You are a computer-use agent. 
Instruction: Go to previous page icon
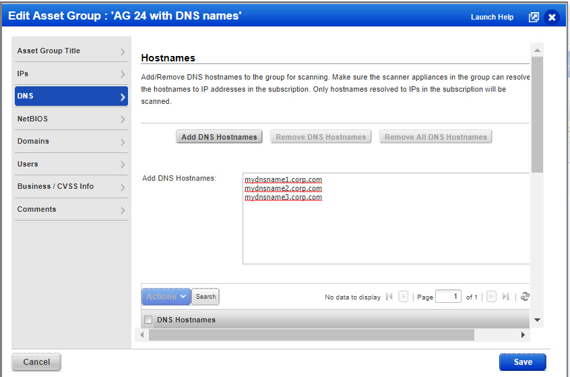404,297
